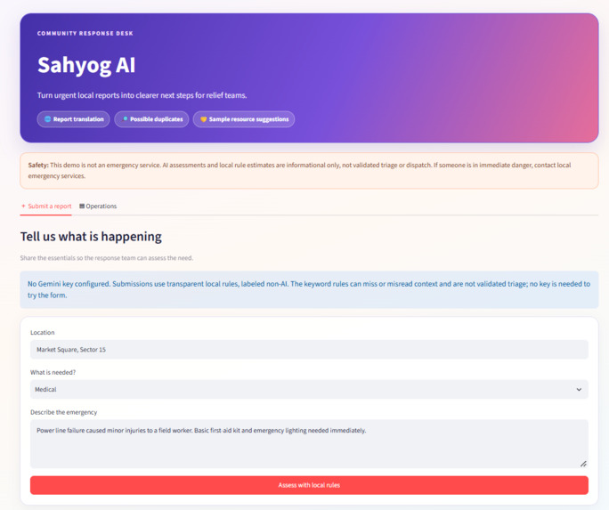Click the No Gemini key configured notice
The width and height of the screenshot is (609, 510).
pos(309,289)
